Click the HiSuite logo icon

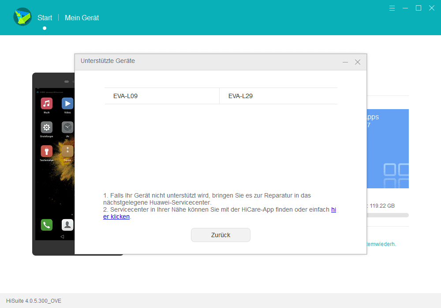point(22,17)
